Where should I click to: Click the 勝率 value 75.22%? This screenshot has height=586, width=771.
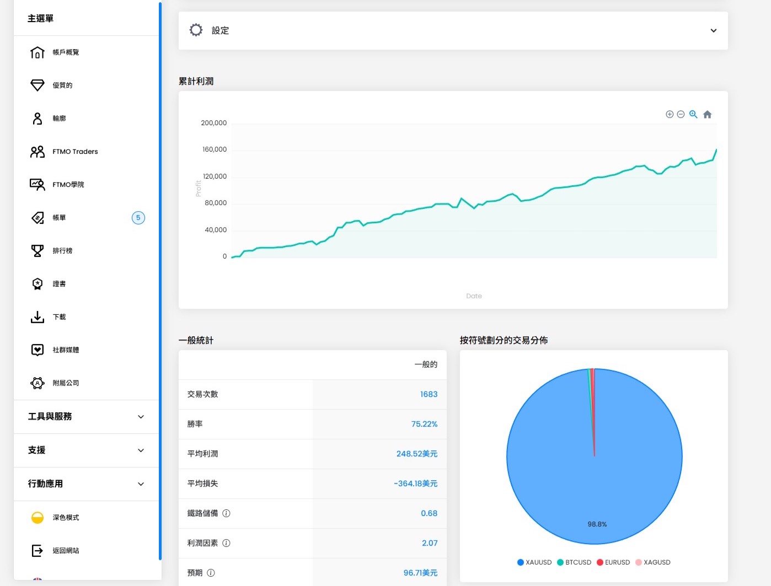(x=424, y=424)
